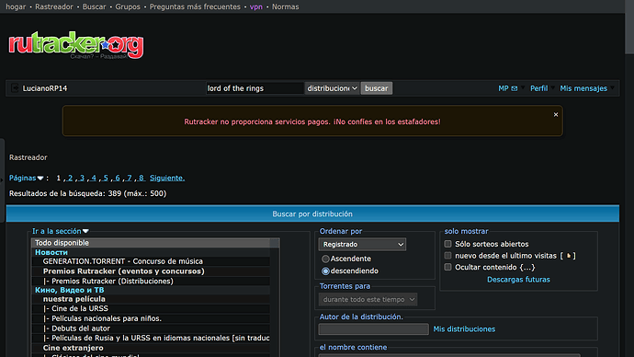Click the Siguiente page link

pyautogui.click(x=167, y=178)
